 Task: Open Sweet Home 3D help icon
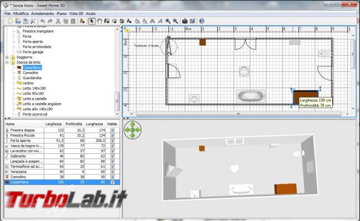click(x=202, y=21)
